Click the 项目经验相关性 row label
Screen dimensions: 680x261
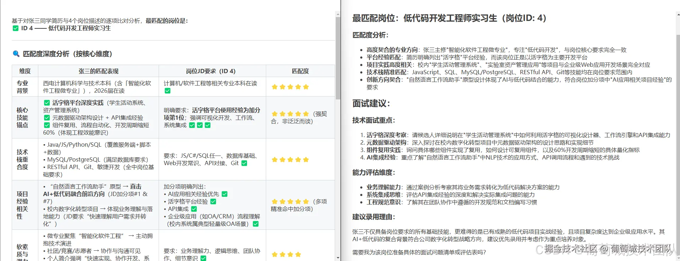coord(22,205)
